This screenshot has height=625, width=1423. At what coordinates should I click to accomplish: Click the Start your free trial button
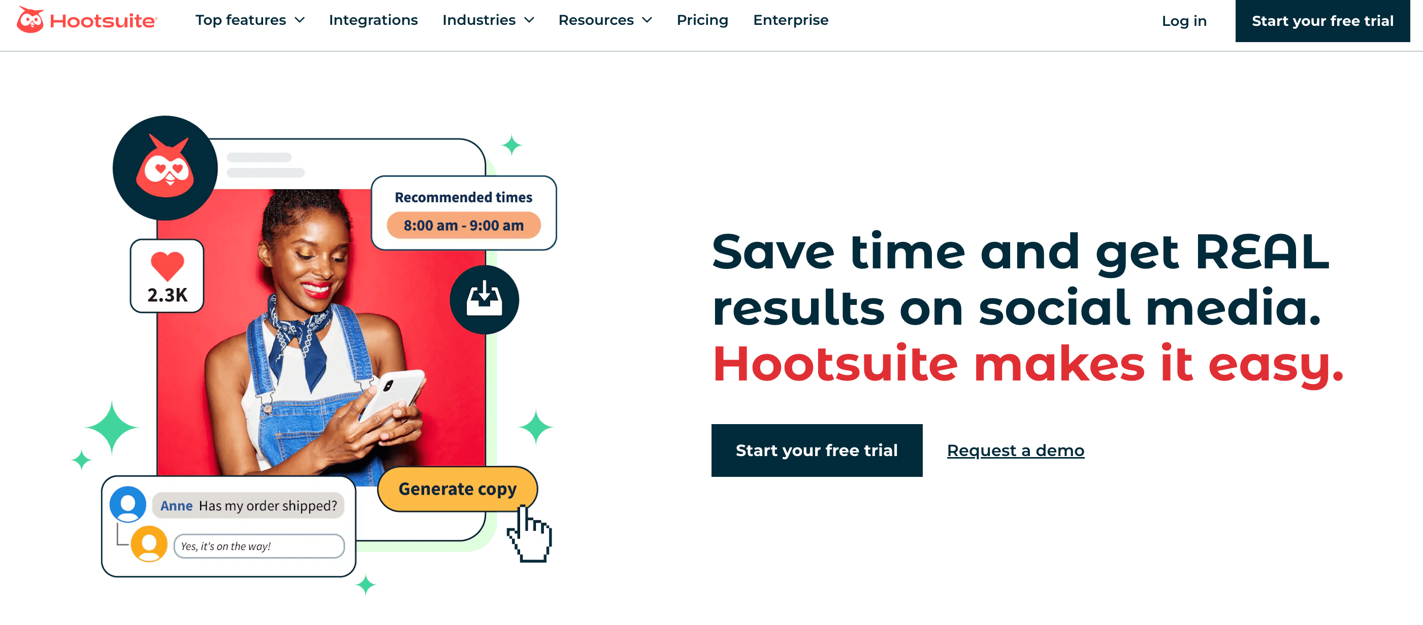(x=815, y=448)
